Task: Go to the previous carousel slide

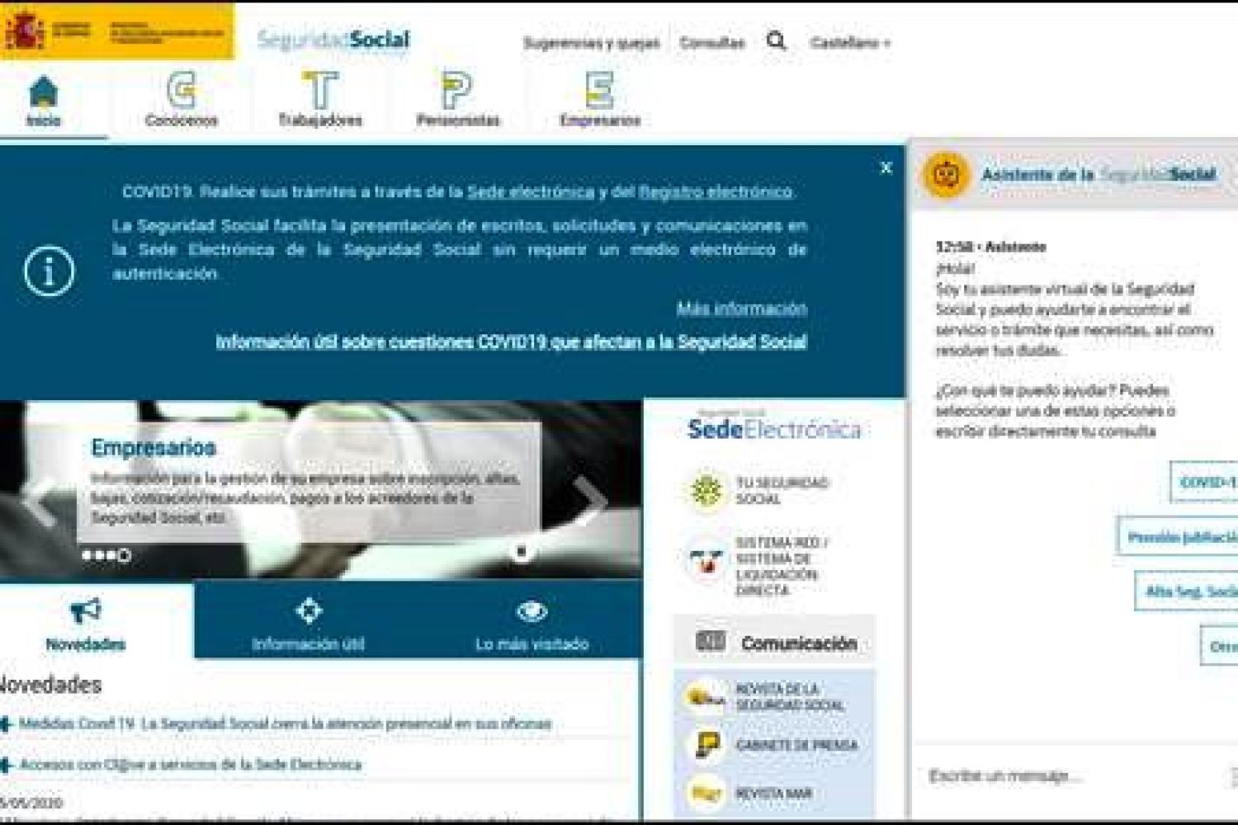Action: click(41, 501)
